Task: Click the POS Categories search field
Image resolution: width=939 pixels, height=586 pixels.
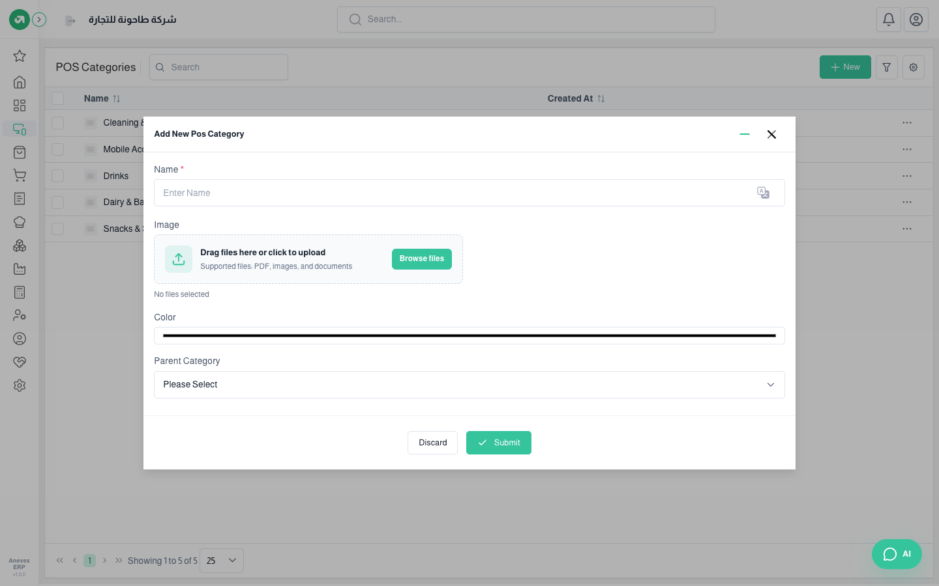Action: pyautogui.click(x=218, y=67)
